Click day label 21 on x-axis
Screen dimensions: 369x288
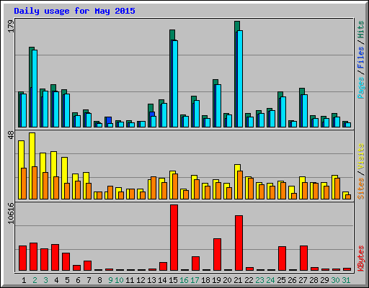[x=238, y=280]
